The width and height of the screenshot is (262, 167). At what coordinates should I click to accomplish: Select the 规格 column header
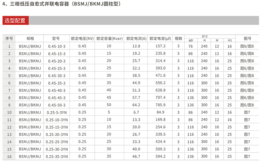30,38
